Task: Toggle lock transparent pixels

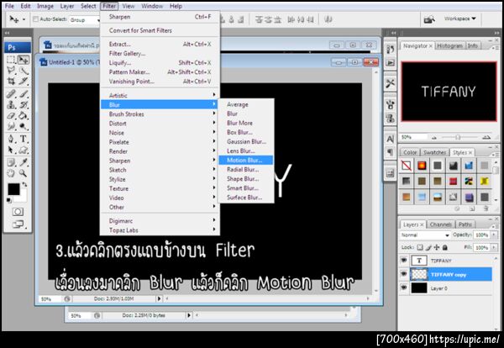Action: (420, 247)
